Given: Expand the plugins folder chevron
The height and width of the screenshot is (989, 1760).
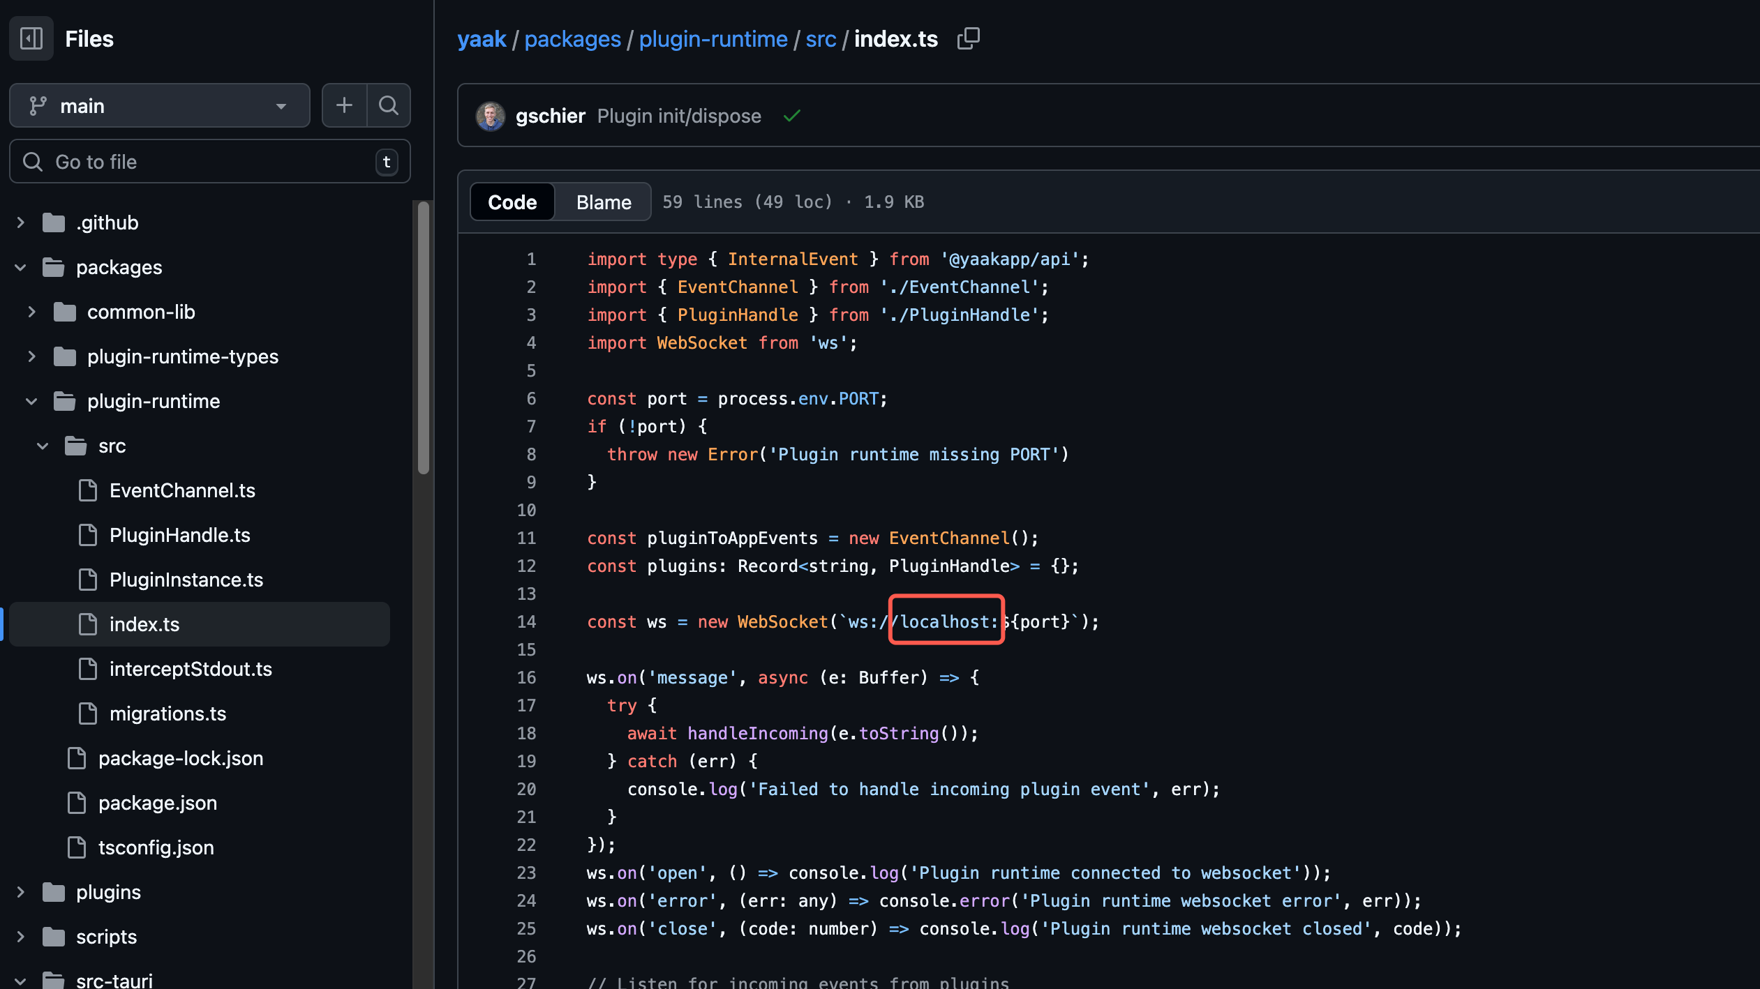Looking at the screenshot, I should tap(20, 892).
